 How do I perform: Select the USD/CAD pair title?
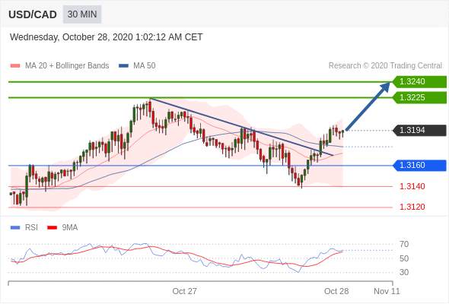33,14
